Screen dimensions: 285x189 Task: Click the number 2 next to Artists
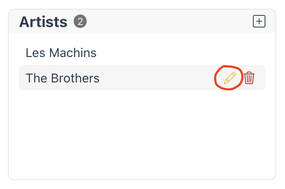(80, 21)
